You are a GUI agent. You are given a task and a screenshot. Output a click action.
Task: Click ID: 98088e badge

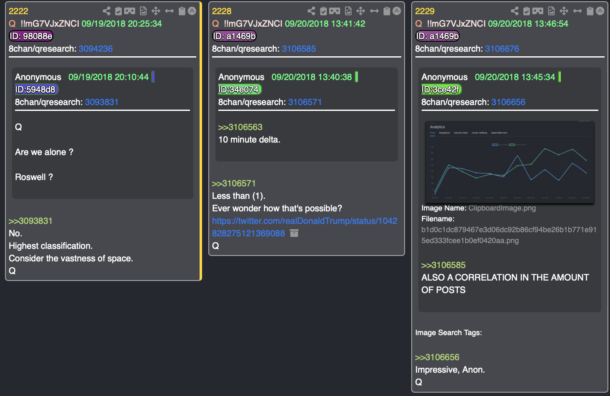click(31, 36)
